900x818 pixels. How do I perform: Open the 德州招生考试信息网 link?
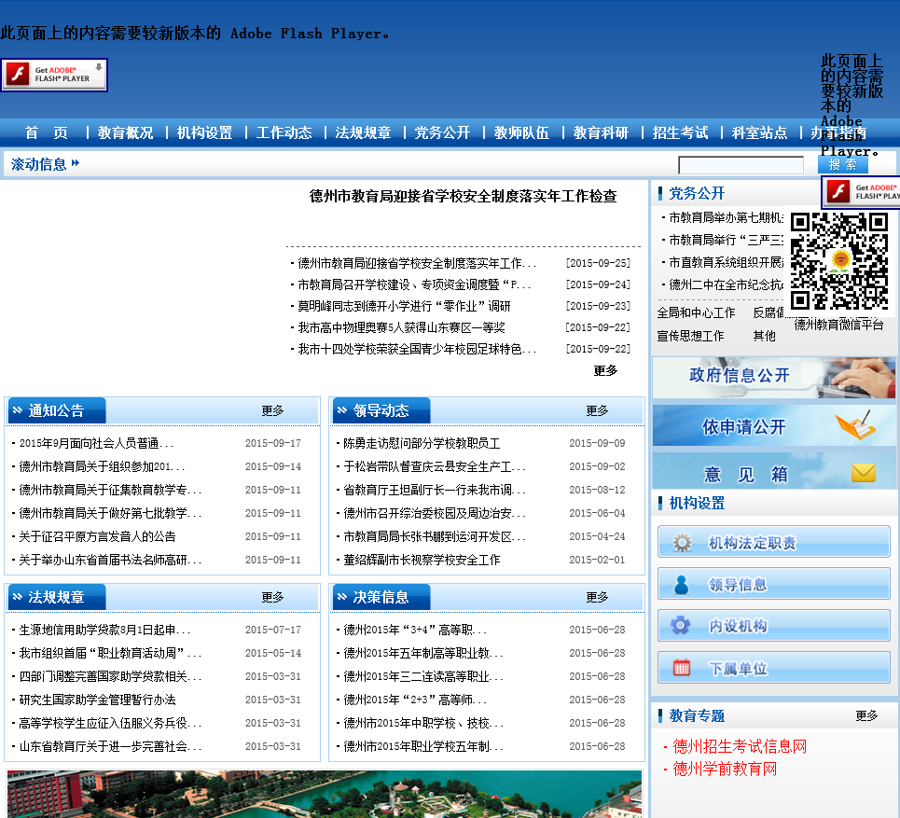point(740,746)
